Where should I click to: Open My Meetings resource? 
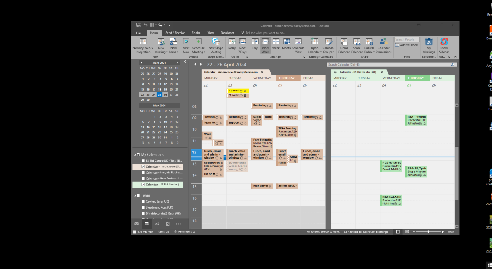click(429, 46)
